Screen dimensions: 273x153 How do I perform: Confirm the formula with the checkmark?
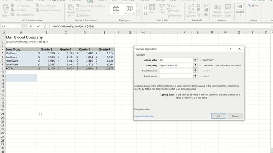38,26
